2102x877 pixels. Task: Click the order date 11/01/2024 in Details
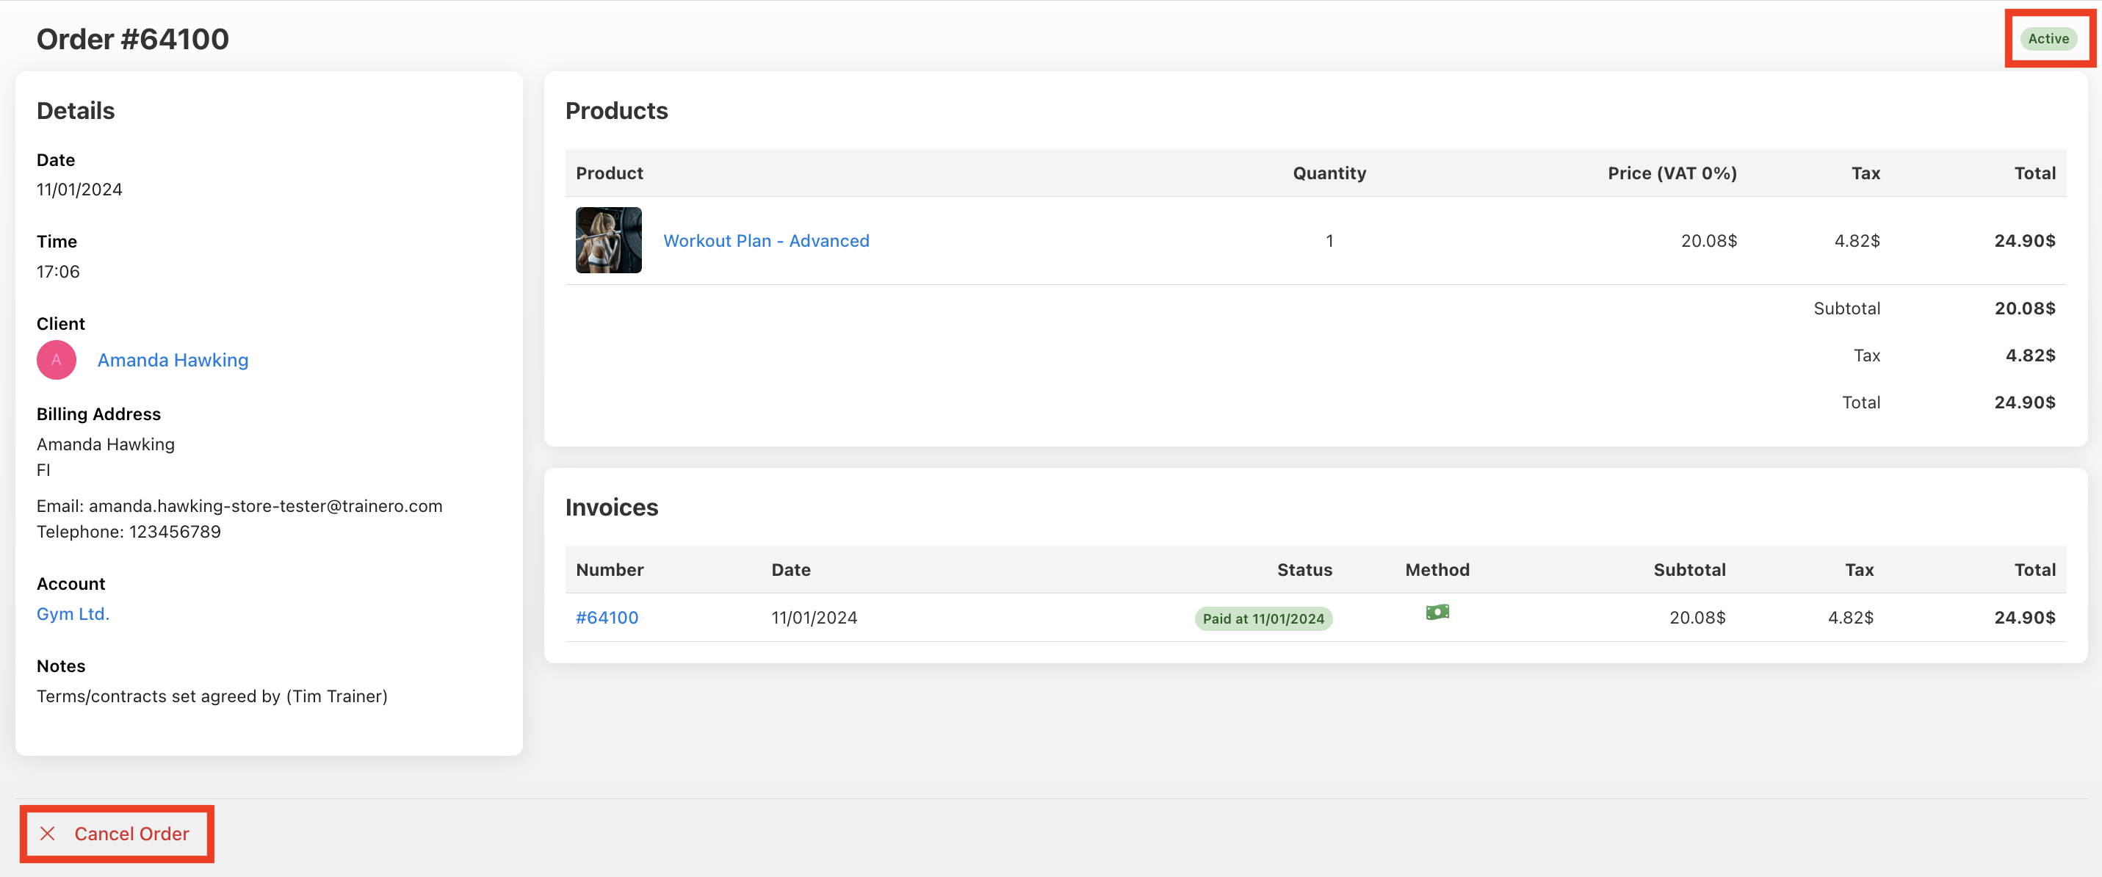point(79,190)
